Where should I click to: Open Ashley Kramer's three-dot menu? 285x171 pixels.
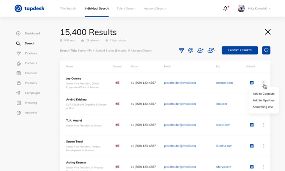tap(264, 167)
